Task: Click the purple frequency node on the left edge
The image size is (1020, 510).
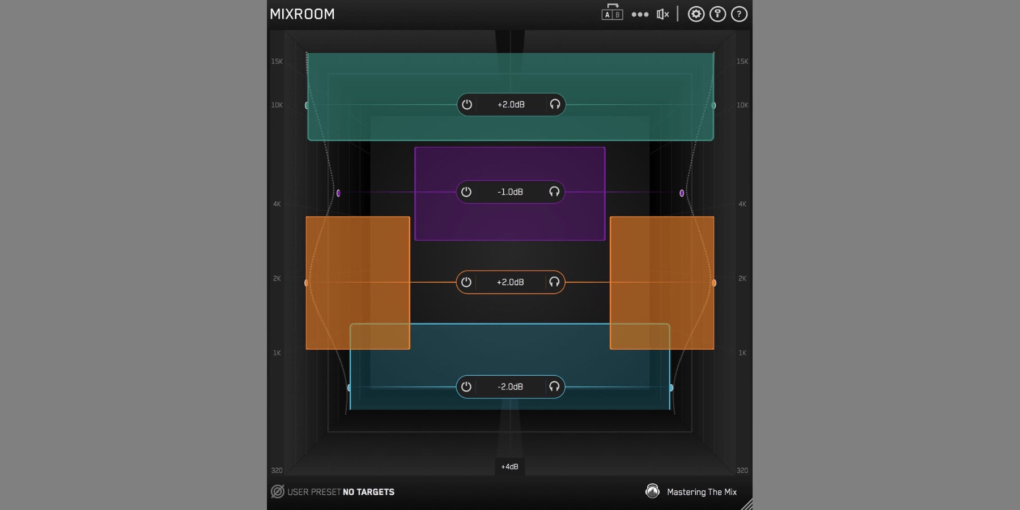Action: [339, 193]
